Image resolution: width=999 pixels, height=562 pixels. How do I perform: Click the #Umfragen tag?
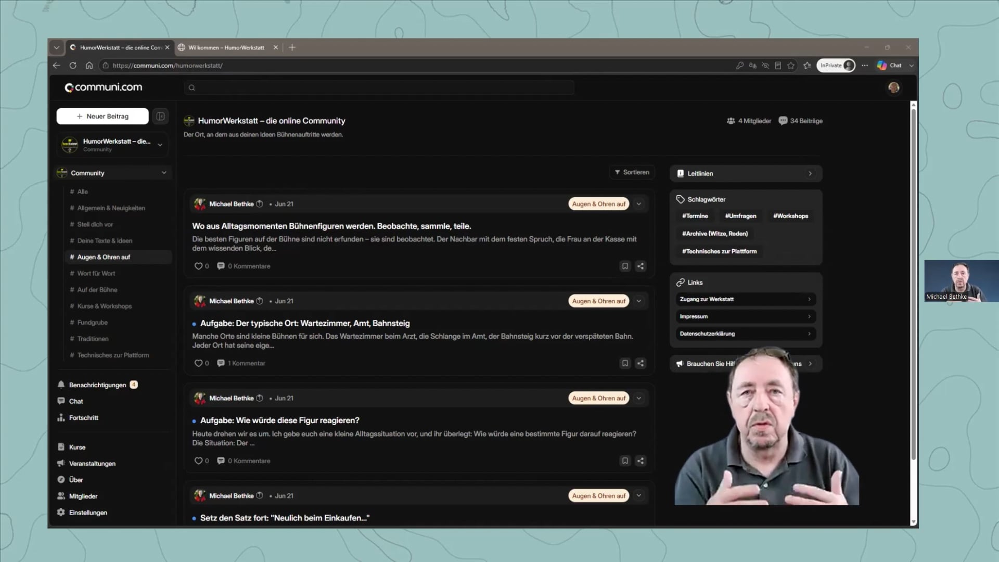click(x=740, y=216)
